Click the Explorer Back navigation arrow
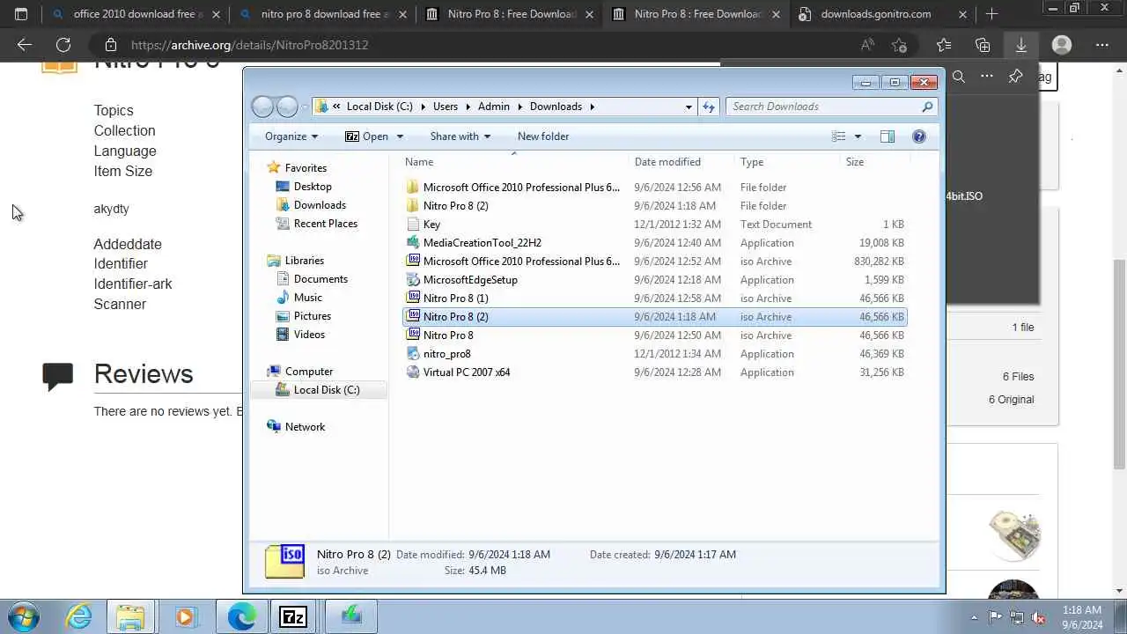The image size is (1127, 634). pyautogui.click(x=262, y=107)
